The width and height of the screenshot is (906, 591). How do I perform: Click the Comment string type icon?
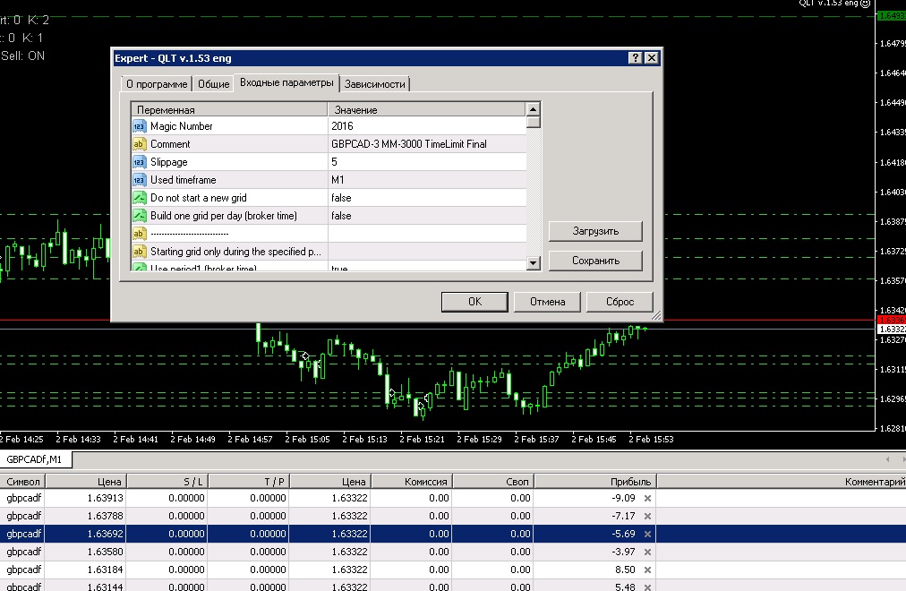click(x=140, y=144)
